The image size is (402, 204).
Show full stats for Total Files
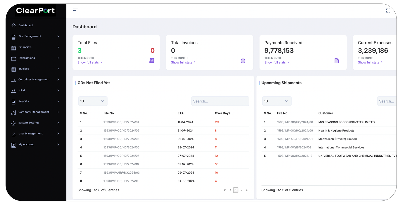pyautogui.click(x=90, y=62)
